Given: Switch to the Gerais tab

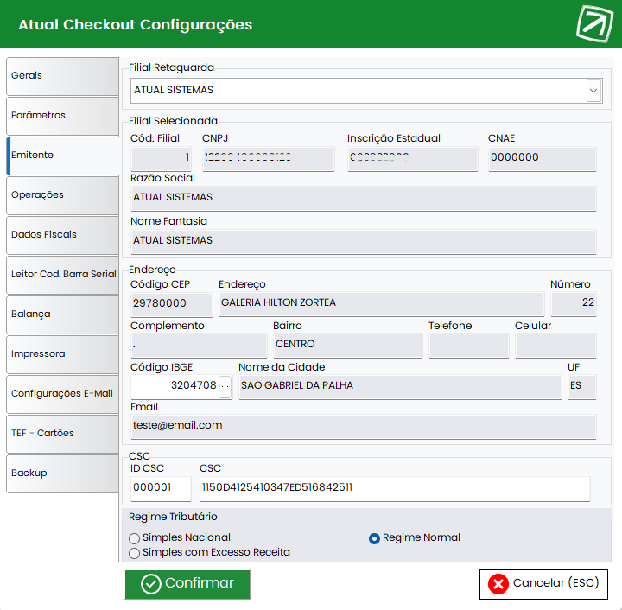Looking at the screenshot, I should coord(63,76).
